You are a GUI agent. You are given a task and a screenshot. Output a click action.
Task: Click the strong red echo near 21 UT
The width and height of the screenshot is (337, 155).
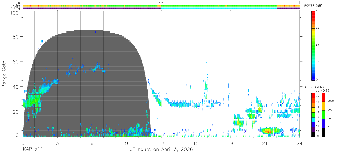pos(268,131)
